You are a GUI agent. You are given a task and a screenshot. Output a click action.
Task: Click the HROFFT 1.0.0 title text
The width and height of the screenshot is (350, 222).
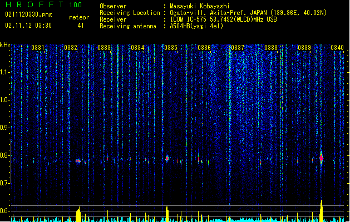click(x=43, y=4)
